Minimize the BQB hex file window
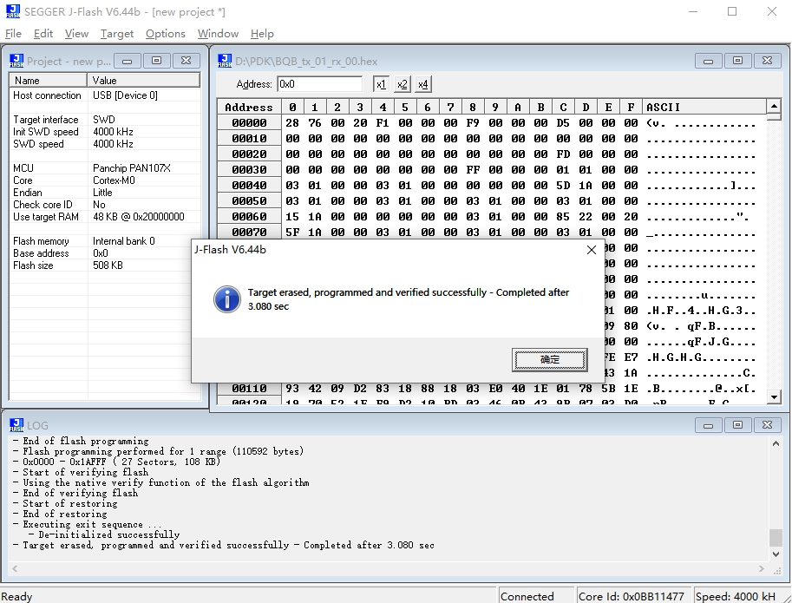 point(708,61)
